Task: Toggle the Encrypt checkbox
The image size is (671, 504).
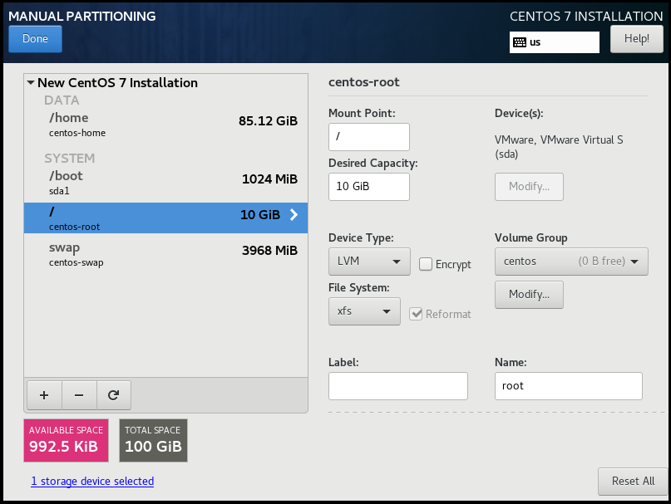Action: [426, 264]
